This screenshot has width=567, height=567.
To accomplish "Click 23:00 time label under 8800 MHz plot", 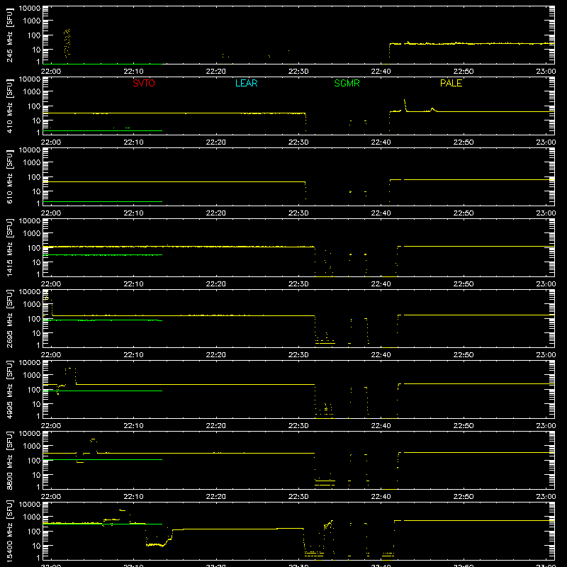I will tap(546, 497).
